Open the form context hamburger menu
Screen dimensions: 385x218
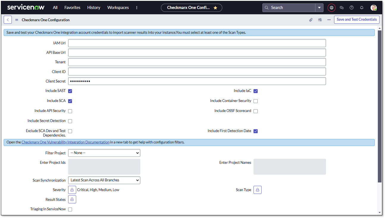coord(17,20)
